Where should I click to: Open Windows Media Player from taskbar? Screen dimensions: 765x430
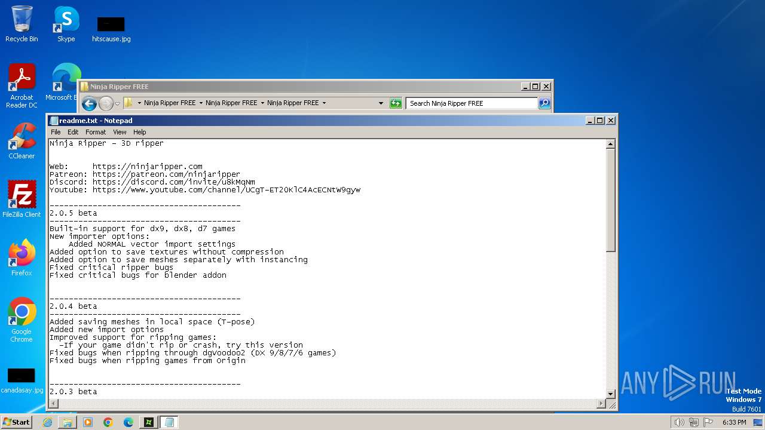click(88, 422)
